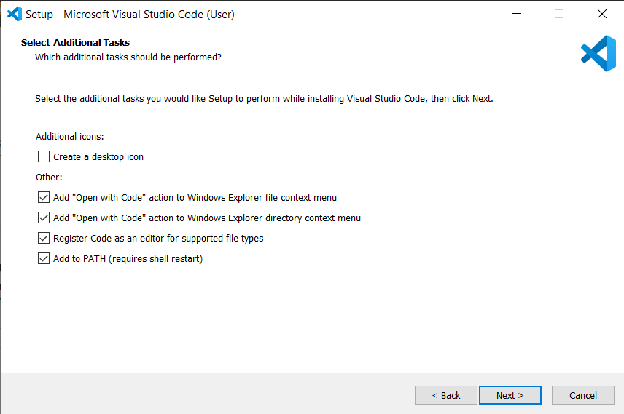Screen dimensions: 624x414
Task: Click the requires shell restart label text
Action: coord(155,258)
